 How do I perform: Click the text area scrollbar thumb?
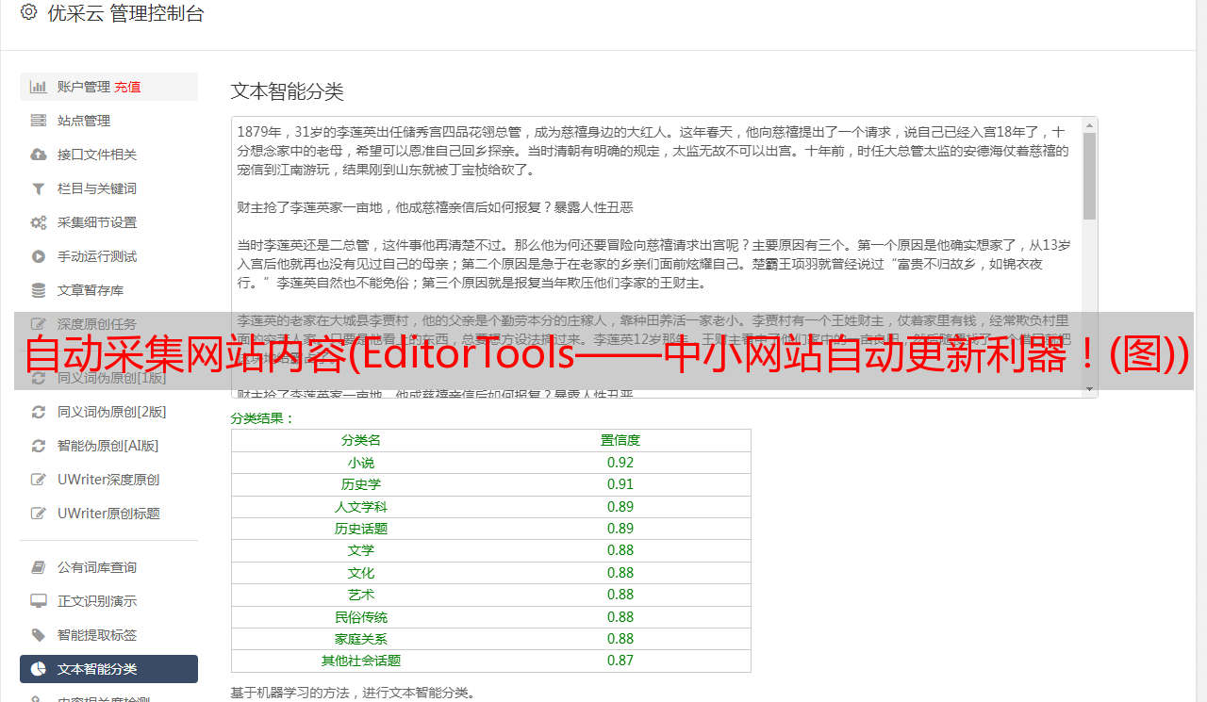[x=1089, y=176]
